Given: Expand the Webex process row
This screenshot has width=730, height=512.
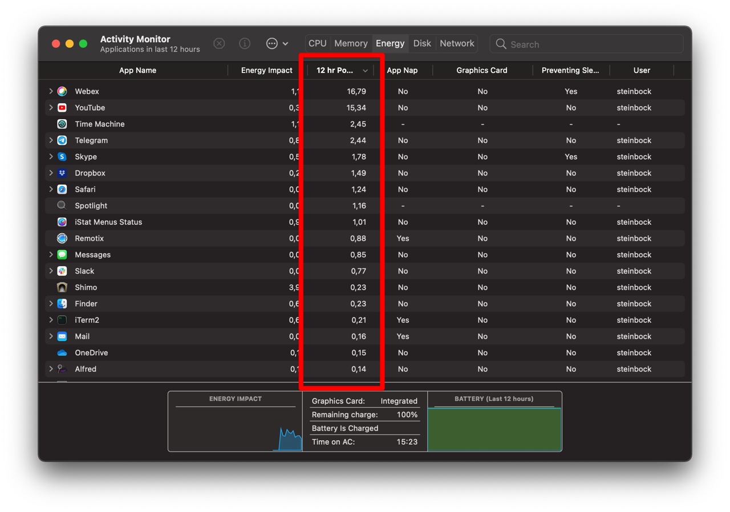Looking at the screenshot, I should pos(51,91).
